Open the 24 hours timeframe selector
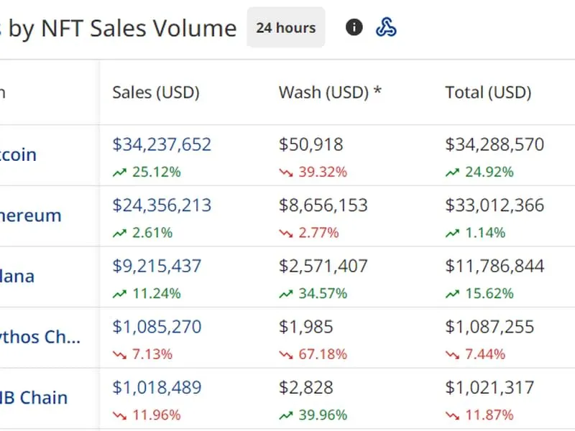 click(x=285, y=27)
